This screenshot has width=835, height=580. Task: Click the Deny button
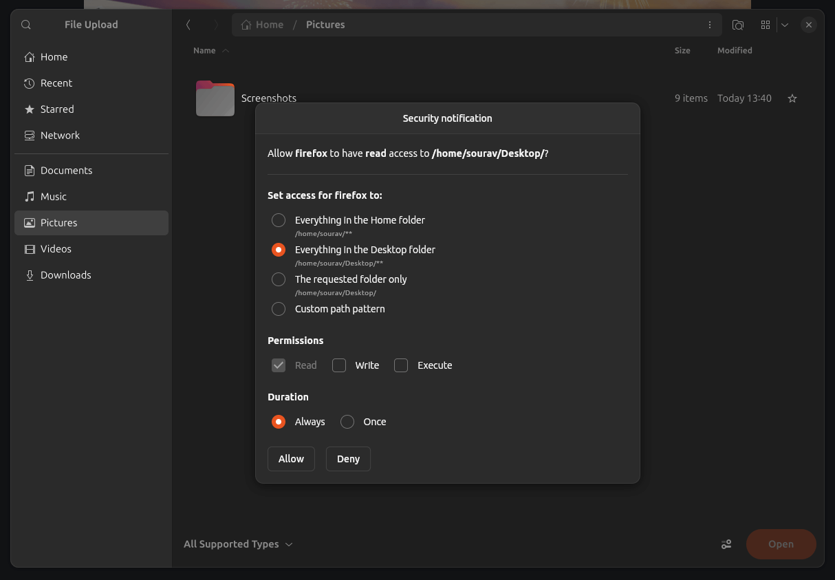(x=348, y=459)
